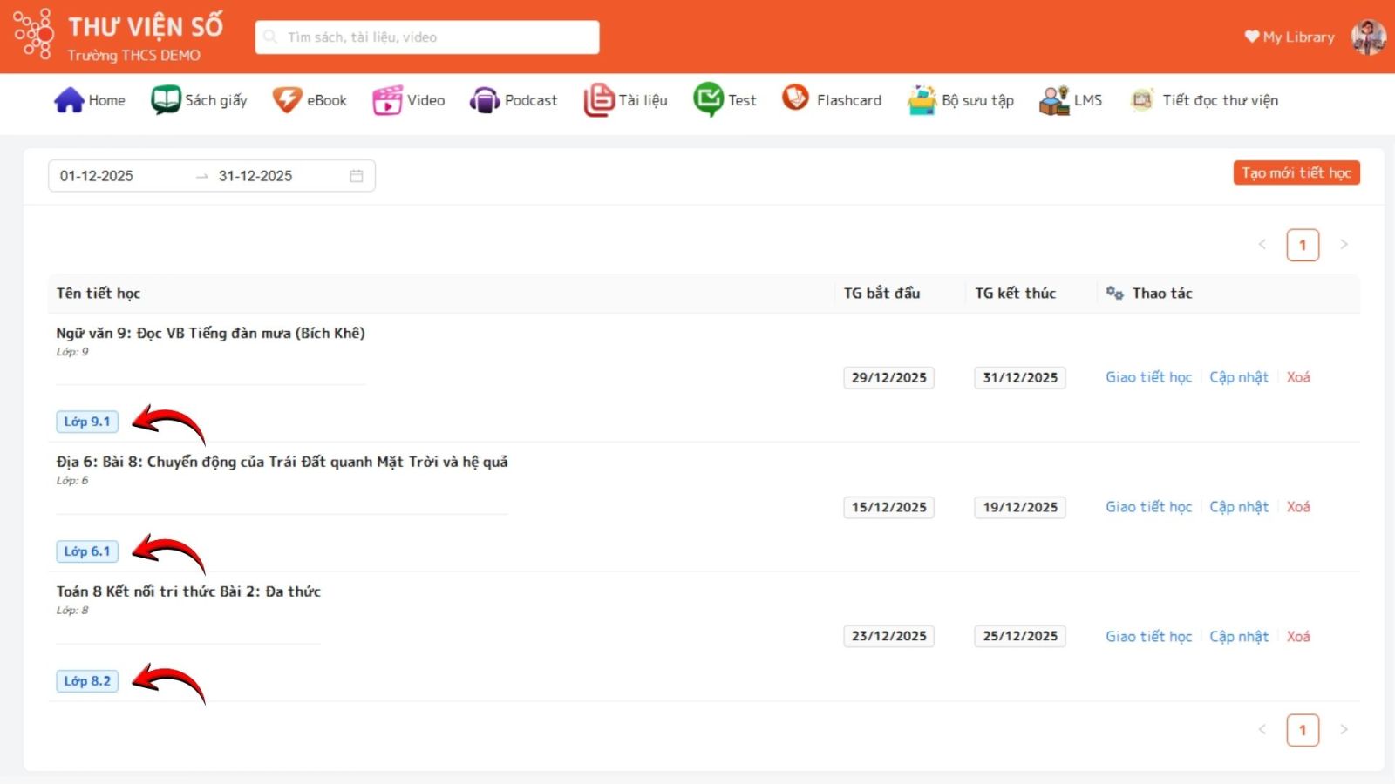Viewport: 1395px width, 784px height.
Task: Click Tạo mới tiết học button
Action: (1296, 173)
